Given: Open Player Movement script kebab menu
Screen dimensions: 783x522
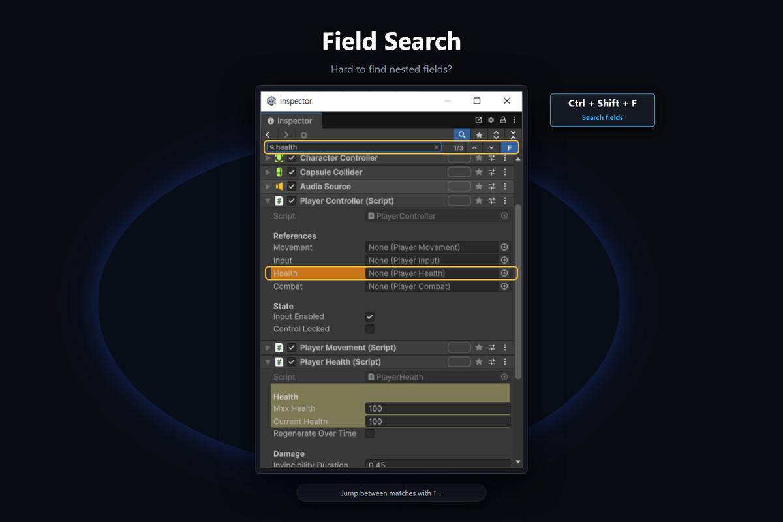Looking at the screenshot, I should pyautogui.click(x=505, y=348).
